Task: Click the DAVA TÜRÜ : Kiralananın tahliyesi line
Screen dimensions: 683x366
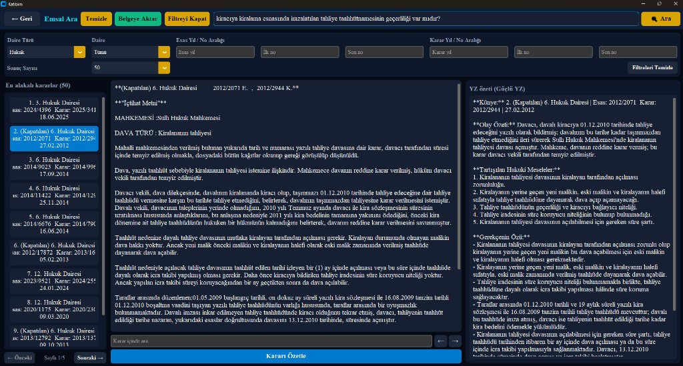Action: coord(163,133)
